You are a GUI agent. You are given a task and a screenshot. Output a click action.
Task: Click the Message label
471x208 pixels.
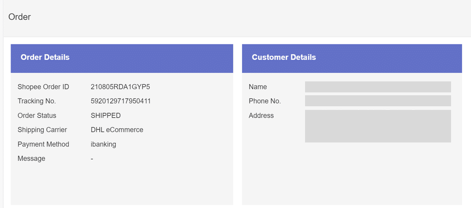31,158
